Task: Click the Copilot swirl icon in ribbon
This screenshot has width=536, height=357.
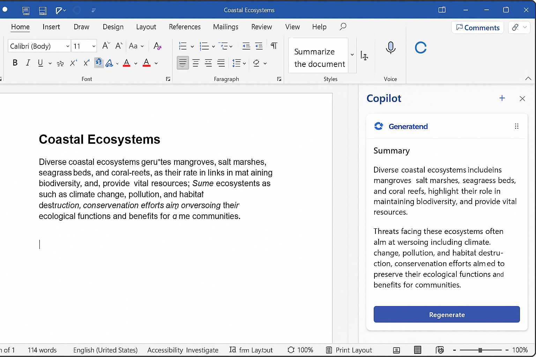Action: coord(420,47)
